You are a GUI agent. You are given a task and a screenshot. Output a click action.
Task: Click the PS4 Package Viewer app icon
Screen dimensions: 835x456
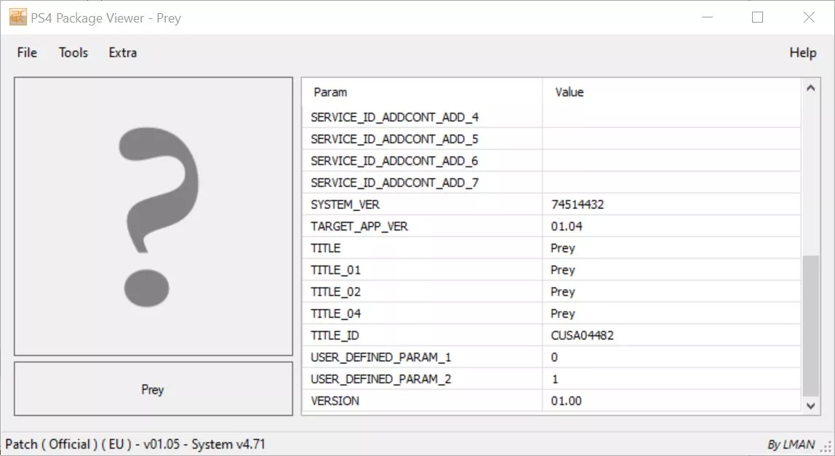click(x=17, y=17)
